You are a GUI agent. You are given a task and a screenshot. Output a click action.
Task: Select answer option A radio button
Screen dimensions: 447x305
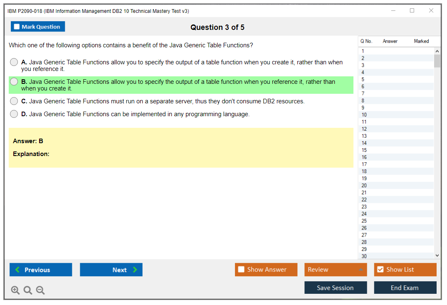click(x=14, y=62)
